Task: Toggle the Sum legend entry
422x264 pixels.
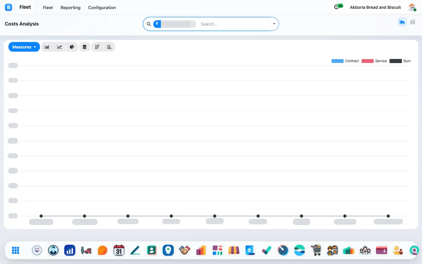Action: tap(400, 61)
